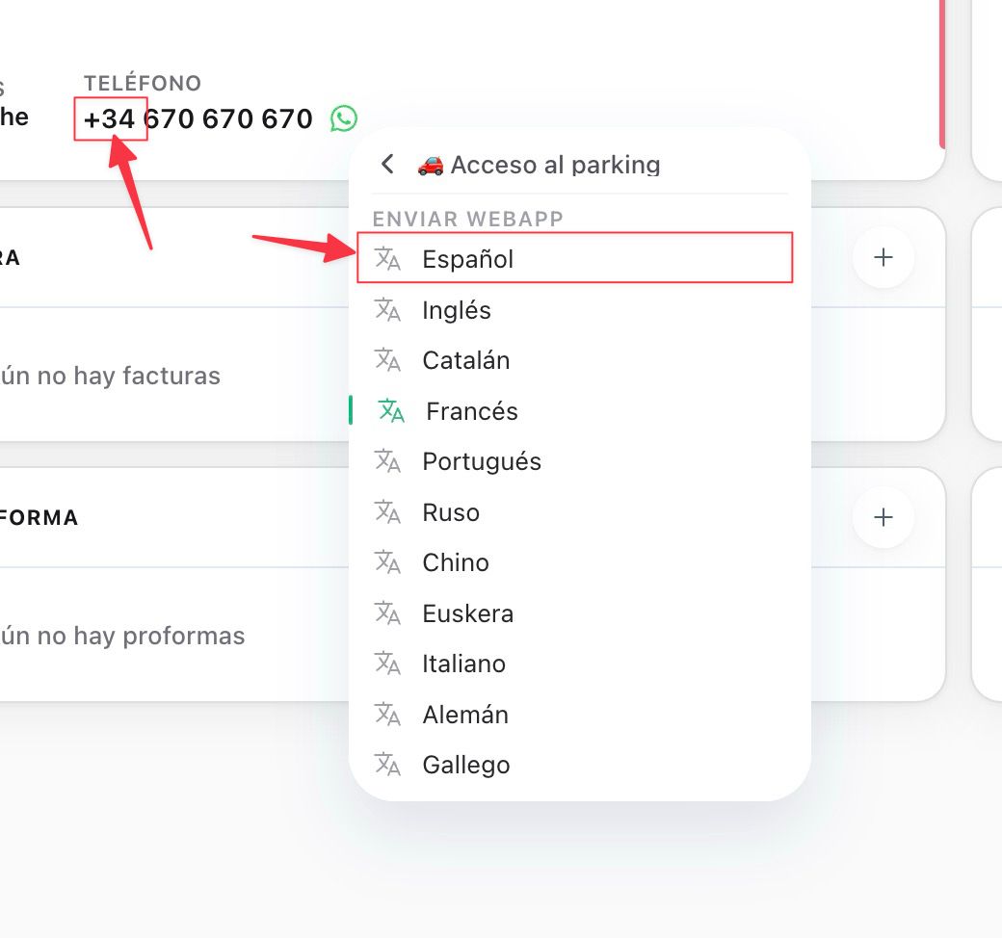Click the plus button in the proformas section
This screenshot has height=938, width=1002.
click(x=883, y=517)
